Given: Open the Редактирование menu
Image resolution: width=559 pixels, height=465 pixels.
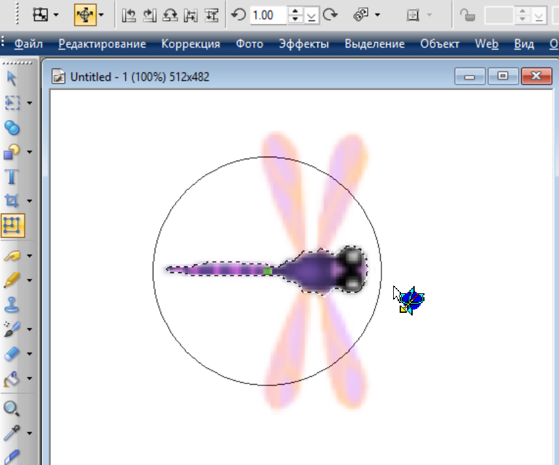Looking at the screenshot, I should (103, 44).
